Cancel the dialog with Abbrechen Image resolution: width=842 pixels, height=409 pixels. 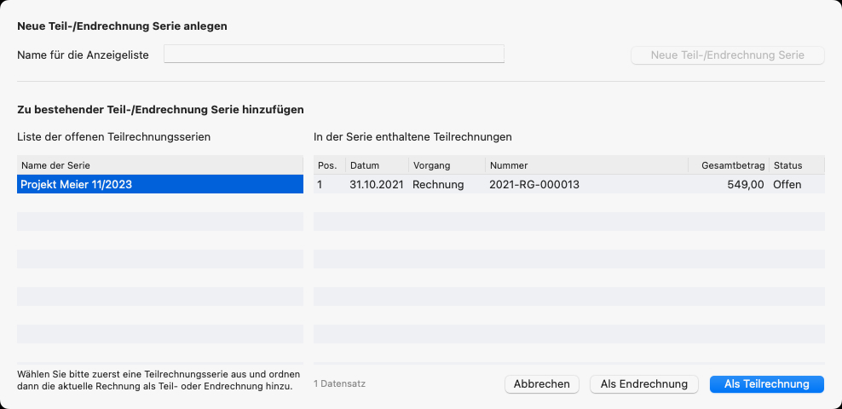pyautogui.click(x=542, y=384)
